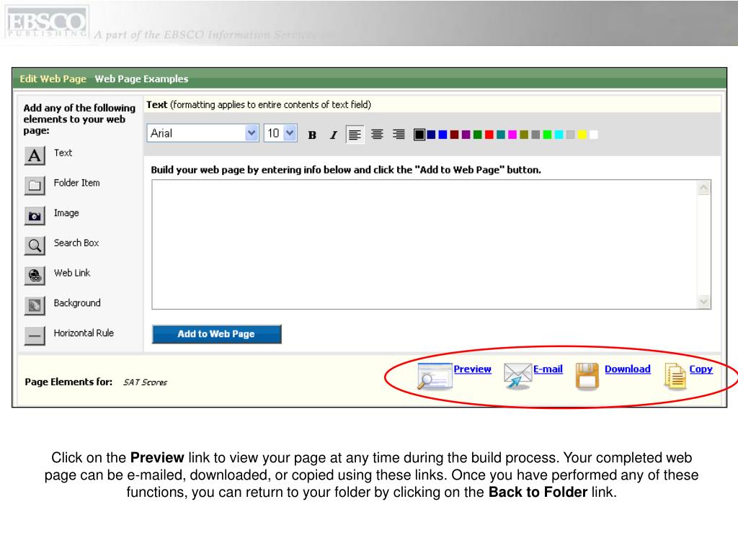
Task: Click the SAT Scores page name
Action: (x=145, y=382)
